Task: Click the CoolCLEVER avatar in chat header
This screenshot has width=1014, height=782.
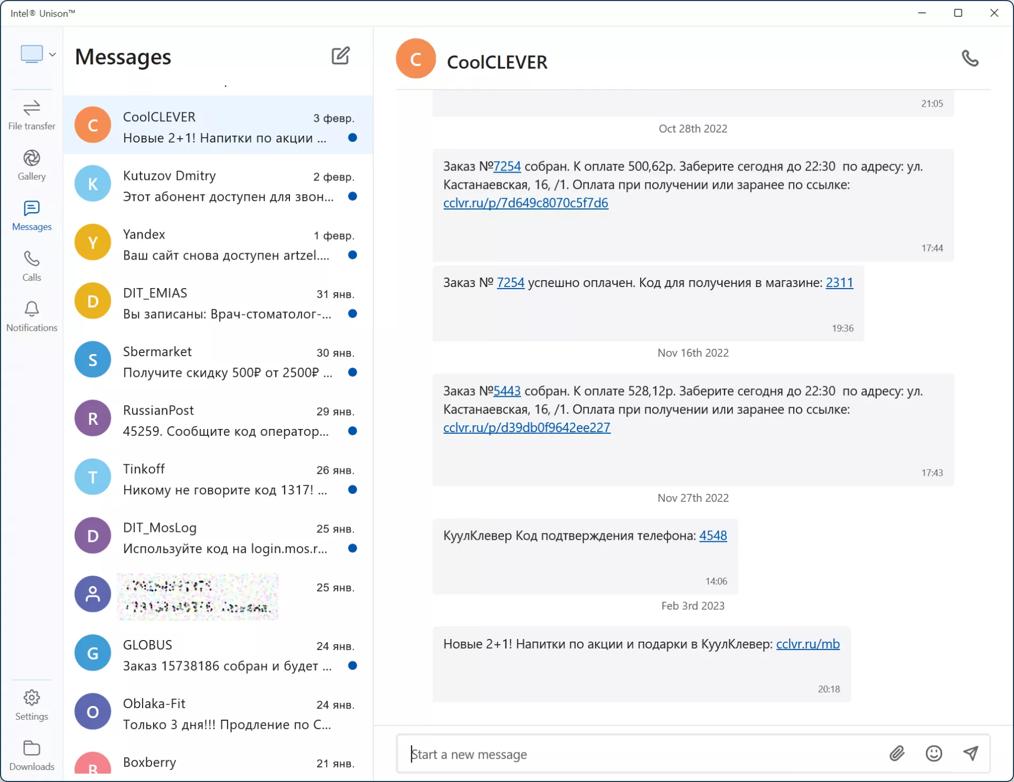Action: point(416,59)
